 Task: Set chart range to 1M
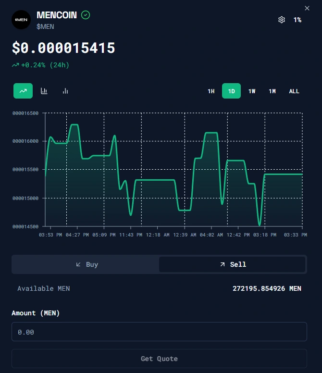click(272, 91)
